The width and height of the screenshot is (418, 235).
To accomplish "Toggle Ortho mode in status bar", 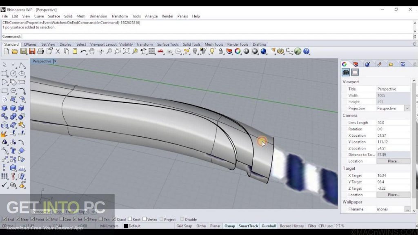I will pyautogui.click(x=201, y=226).
